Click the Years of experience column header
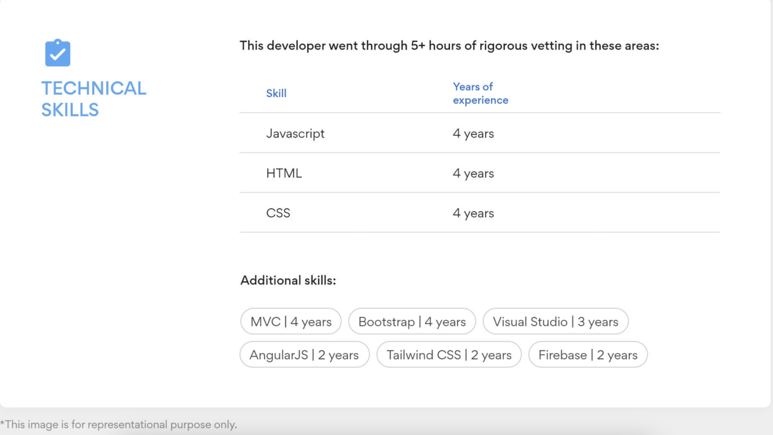Screen dimensions: 773x435 pos(480,93)
